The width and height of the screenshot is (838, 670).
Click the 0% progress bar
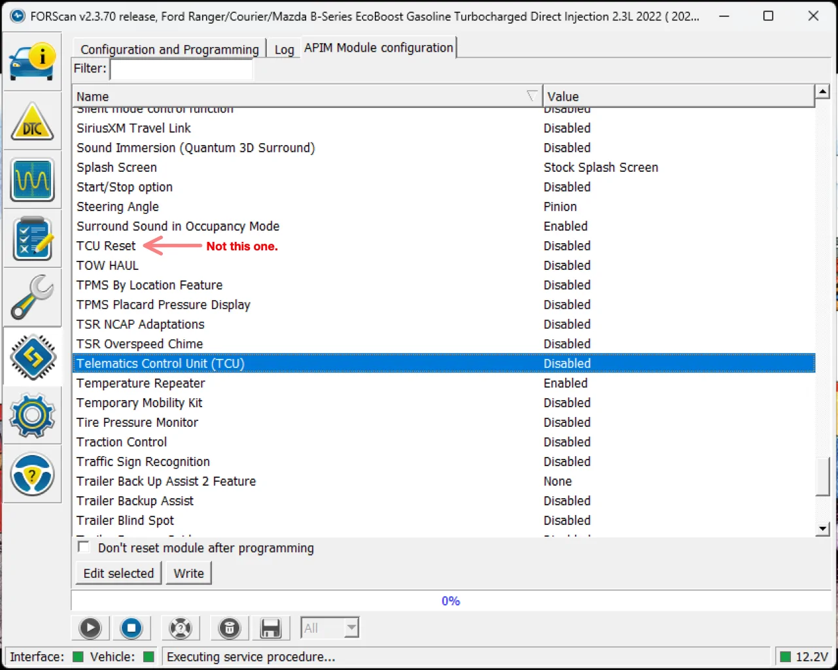coord(451,601)
